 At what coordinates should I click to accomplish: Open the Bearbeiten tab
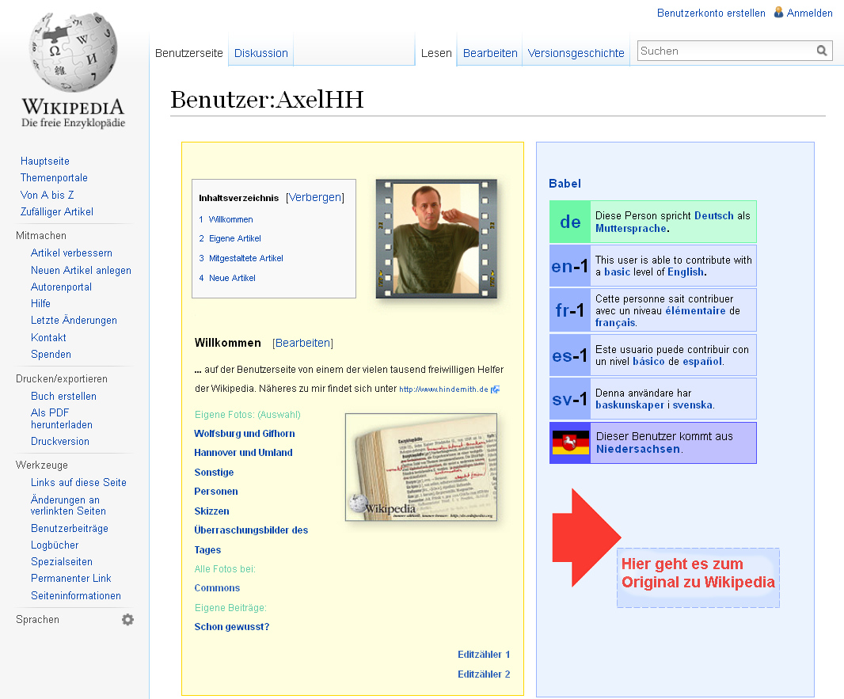point(490,53)
